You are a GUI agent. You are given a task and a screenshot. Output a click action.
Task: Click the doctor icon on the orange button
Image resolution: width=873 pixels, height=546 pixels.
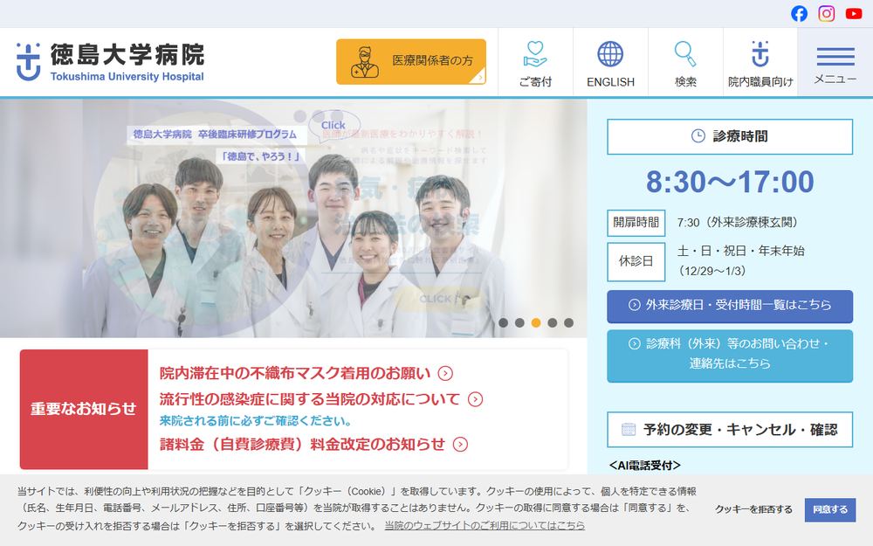(x=365, y=62)
